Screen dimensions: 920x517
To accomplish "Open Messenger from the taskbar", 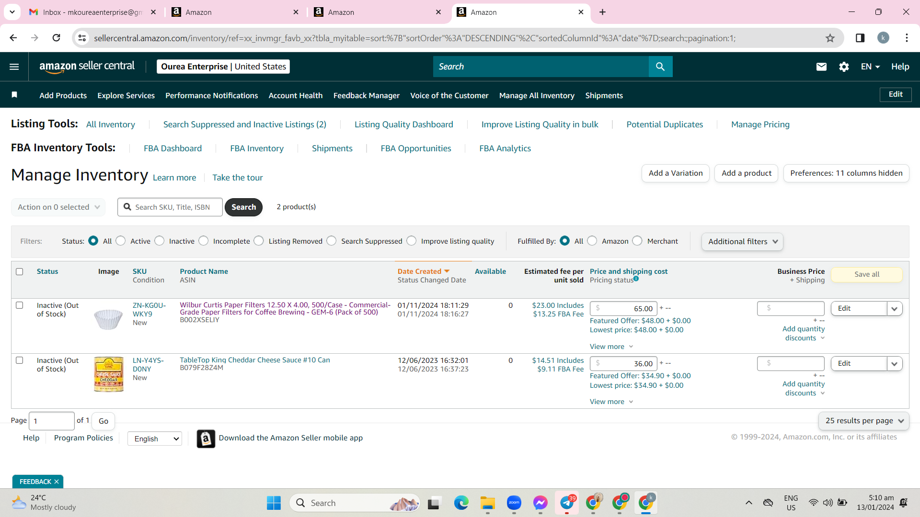I will coord(540,503).
